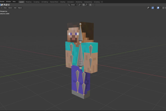This screenshot has height=111, width=166.
Task: Open the Texture Paint workspace
Action: point(54,2)
